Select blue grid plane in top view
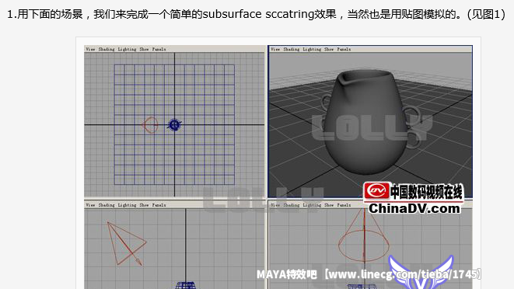 (x=174, y=124)
